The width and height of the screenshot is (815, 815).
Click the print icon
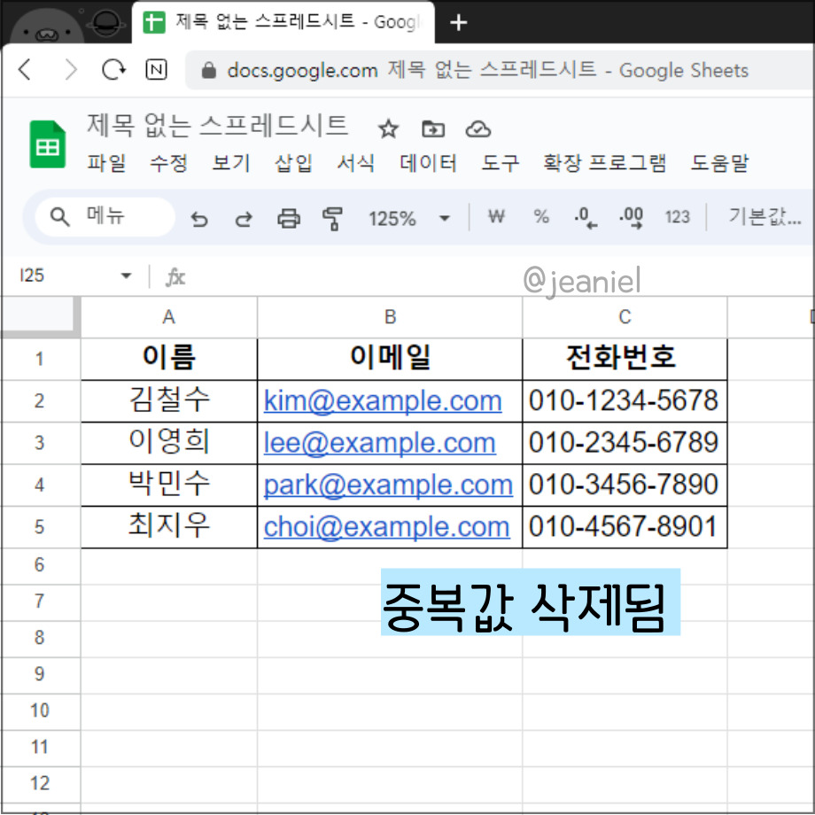(x=289, y=217)
